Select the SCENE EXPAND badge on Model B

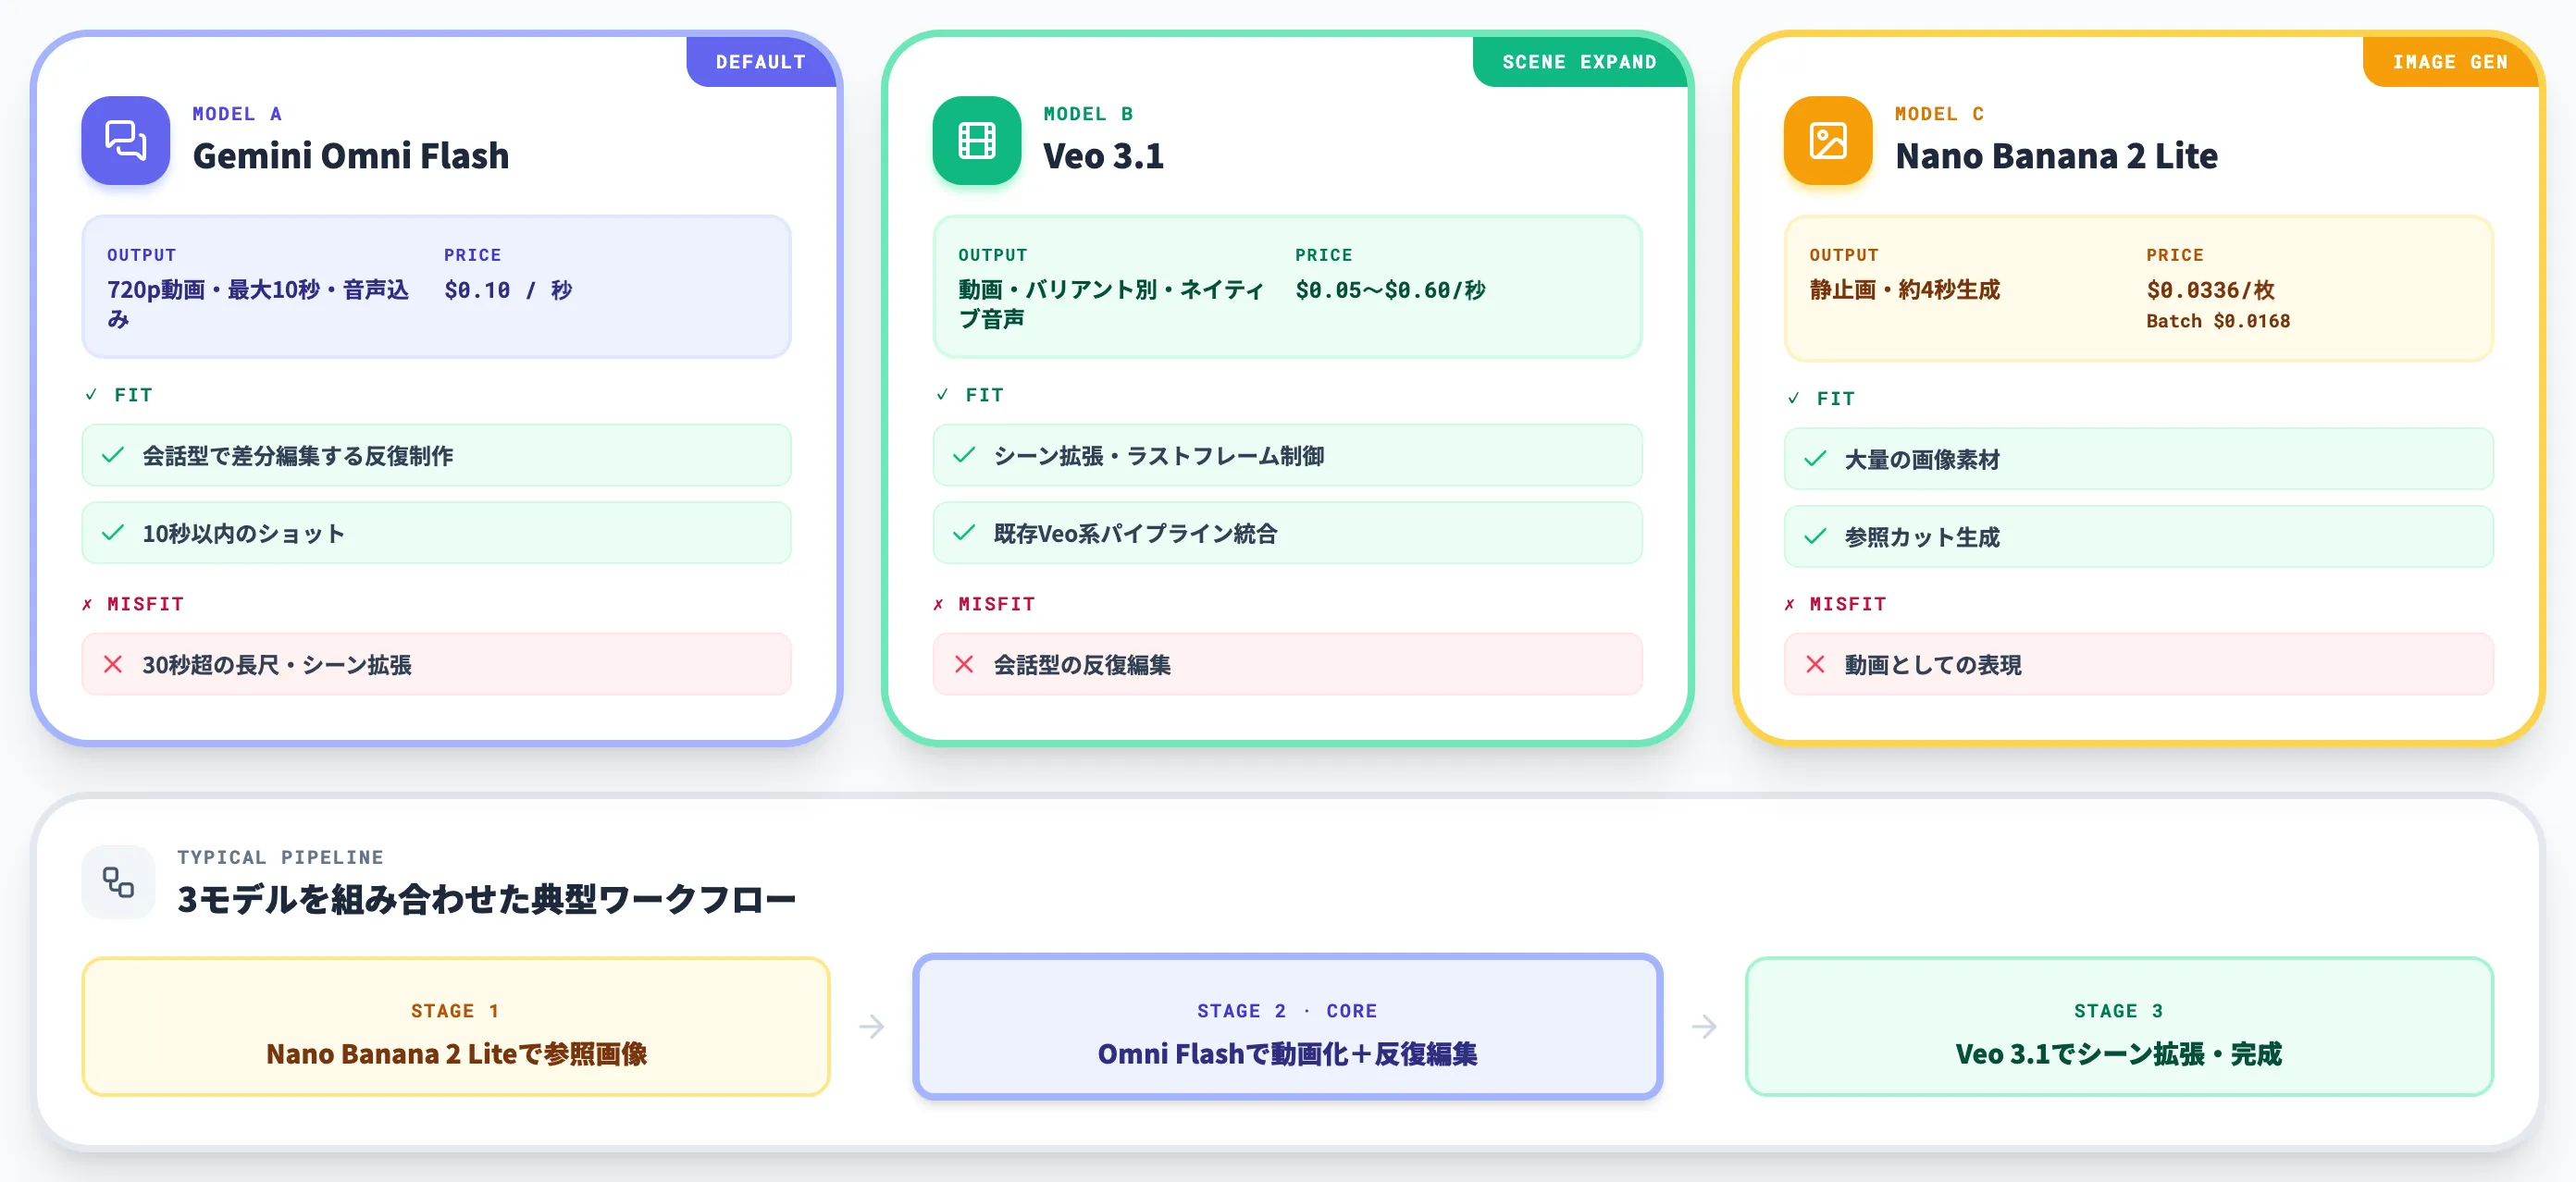(1579, 62)
